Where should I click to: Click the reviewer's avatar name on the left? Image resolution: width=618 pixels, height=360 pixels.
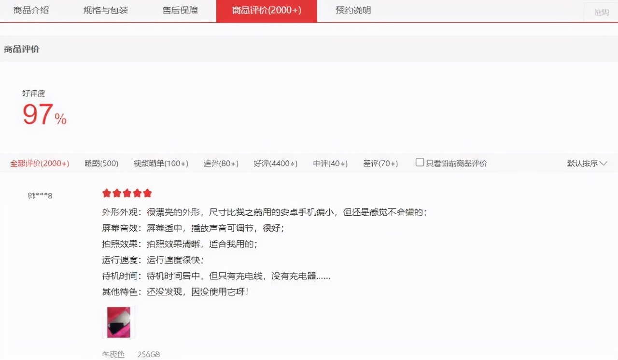pos(40,195)
